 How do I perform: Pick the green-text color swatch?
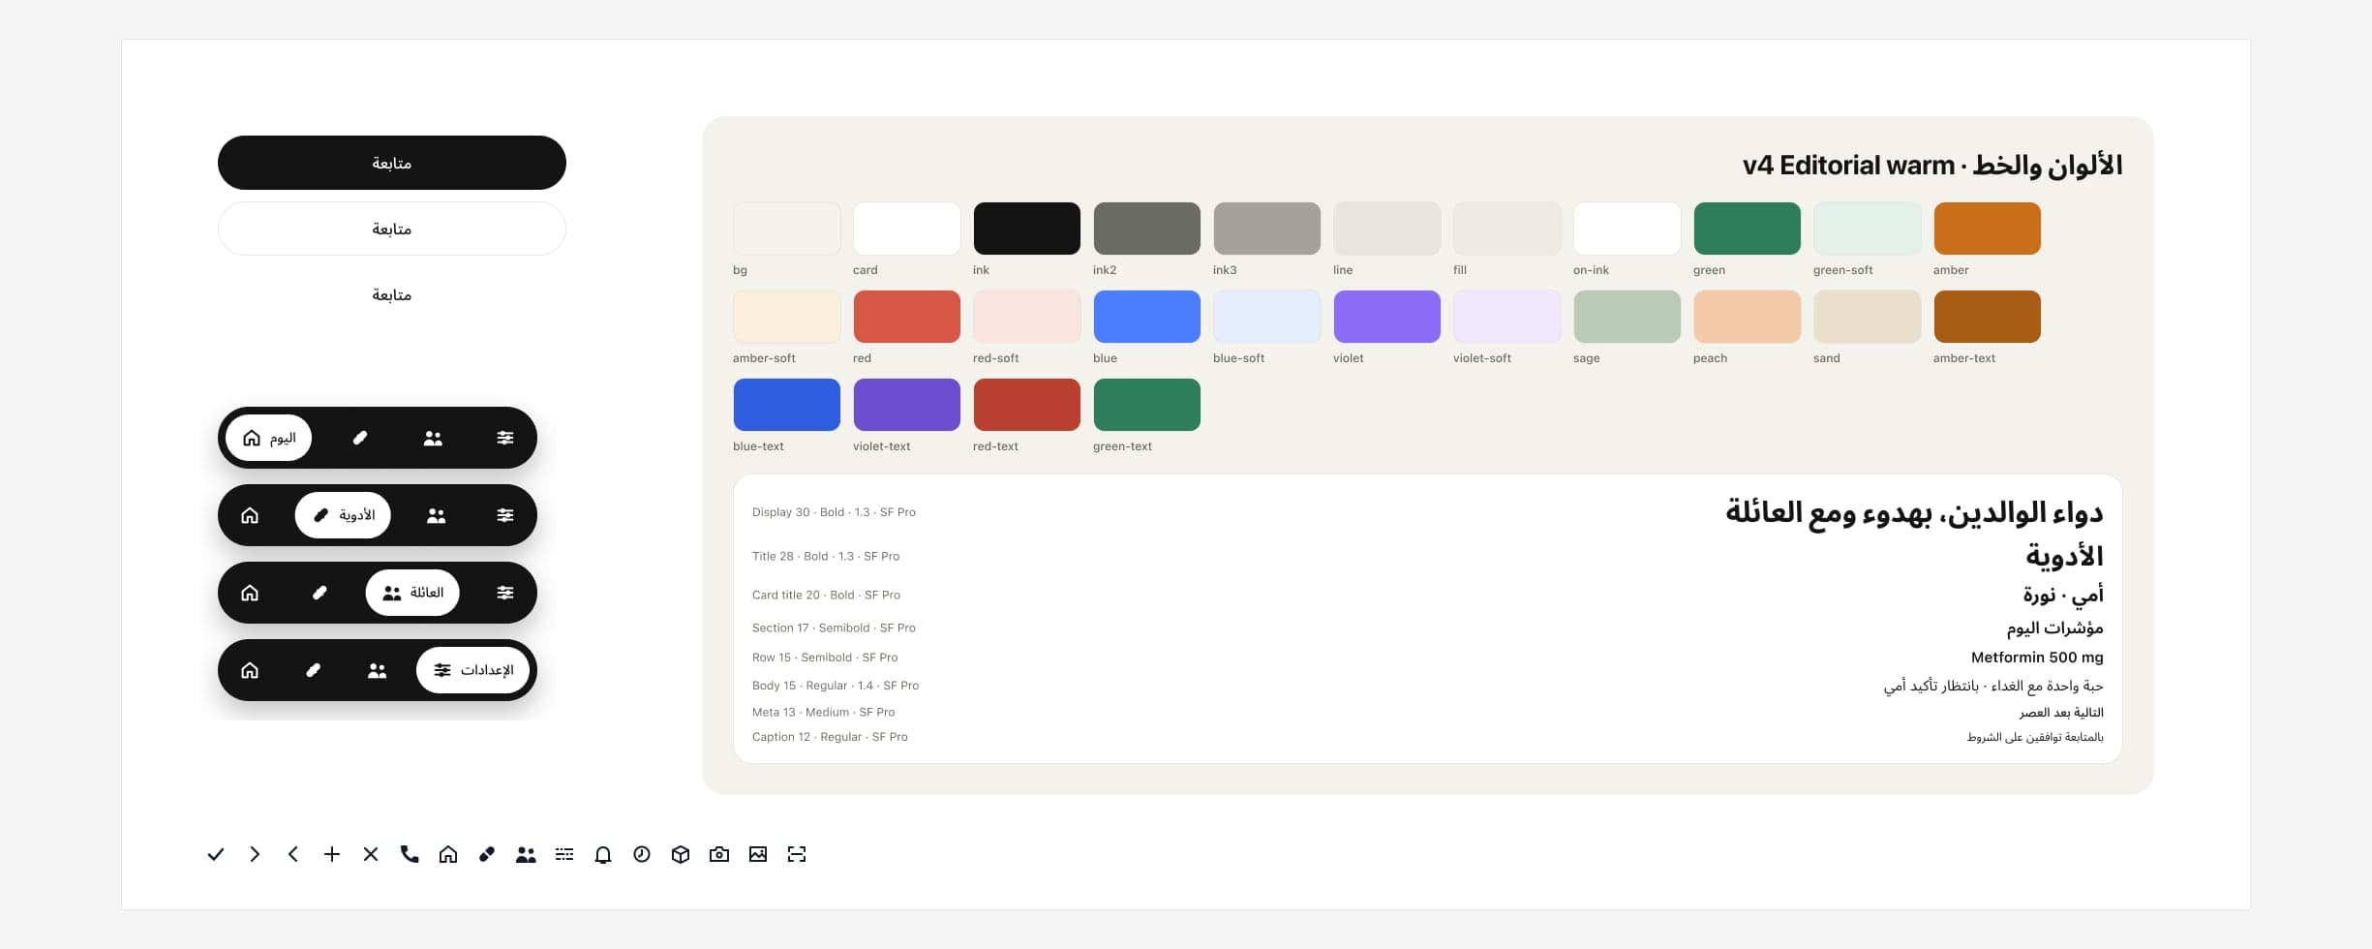click(x=1147, y=405)
